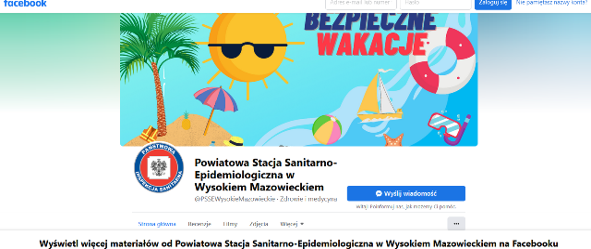
Task: Open the Zdjęcia tab
Action: click(x=259, y=224)
